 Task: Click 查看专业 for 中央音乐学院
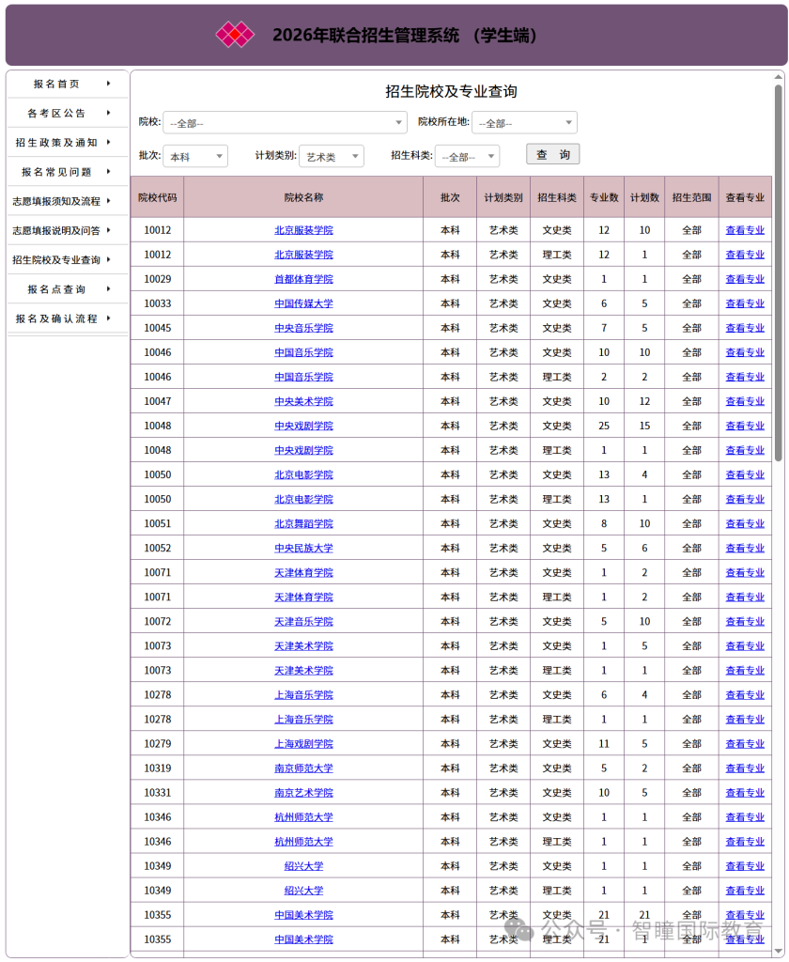(x=745, y=328)
